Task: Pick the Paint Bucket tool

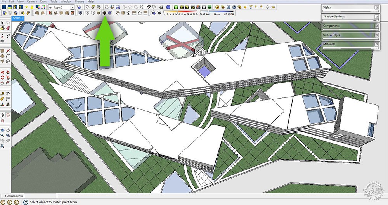Action: point(2,28)
